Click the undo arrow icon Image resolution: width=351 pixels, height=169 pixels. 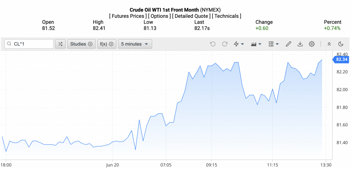coord(213,44)
